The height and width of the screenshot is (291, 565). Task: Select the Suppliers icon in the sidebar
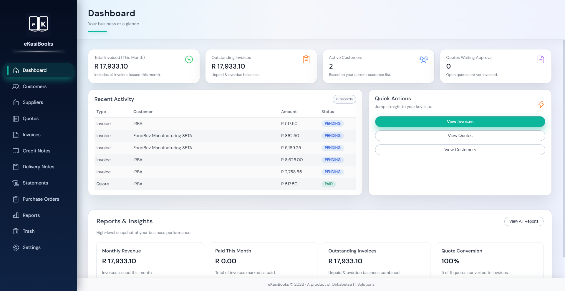[x=16, y=102]
